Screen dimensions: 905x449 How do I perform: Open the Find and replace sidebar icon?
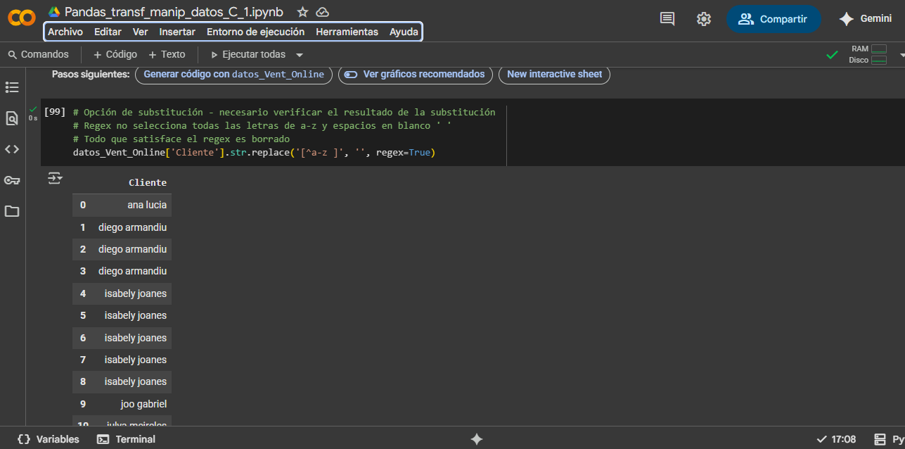(12, 118)
